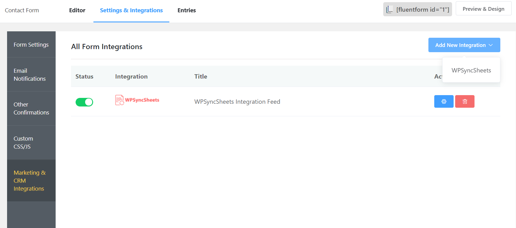Select WPSyncSheets from the dropdown list

pyautogui.click(x=471, y=70)
